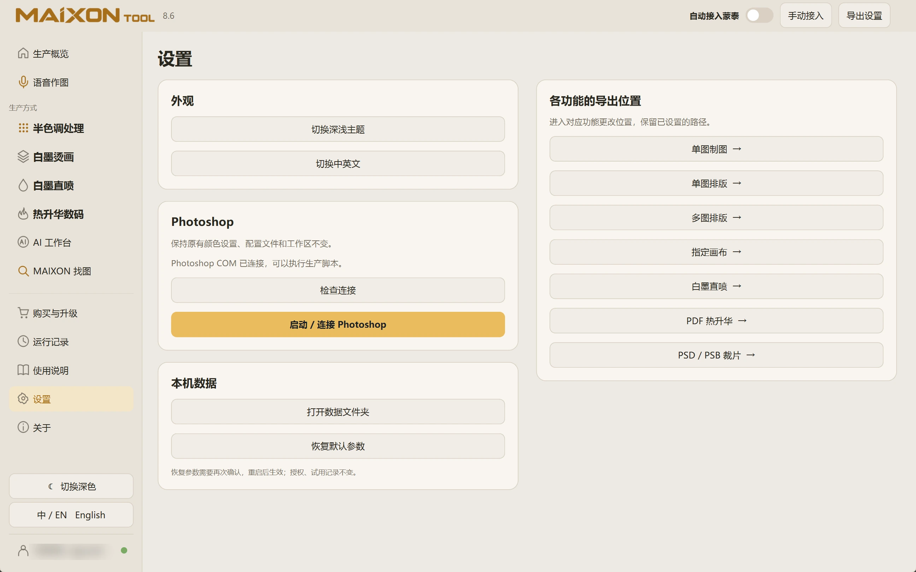Screen dimensions: 916x572
Task: Open 指定画布 export location
Action: [x=716, y=252]
